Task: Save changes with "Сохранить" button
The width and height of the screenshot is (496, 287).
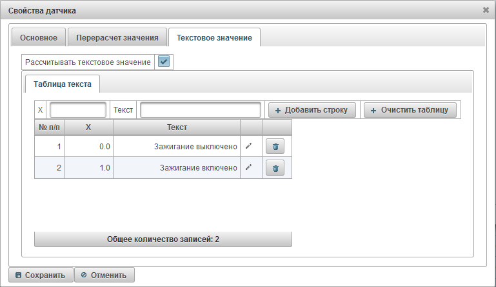Action: [x=40, y=275]
